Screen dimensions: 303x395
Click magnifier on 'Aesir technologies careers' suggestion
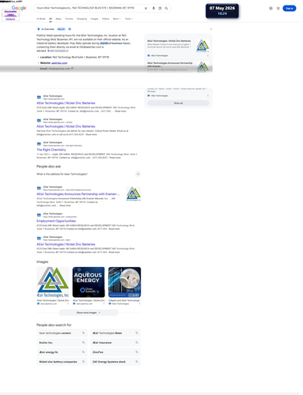83,333
